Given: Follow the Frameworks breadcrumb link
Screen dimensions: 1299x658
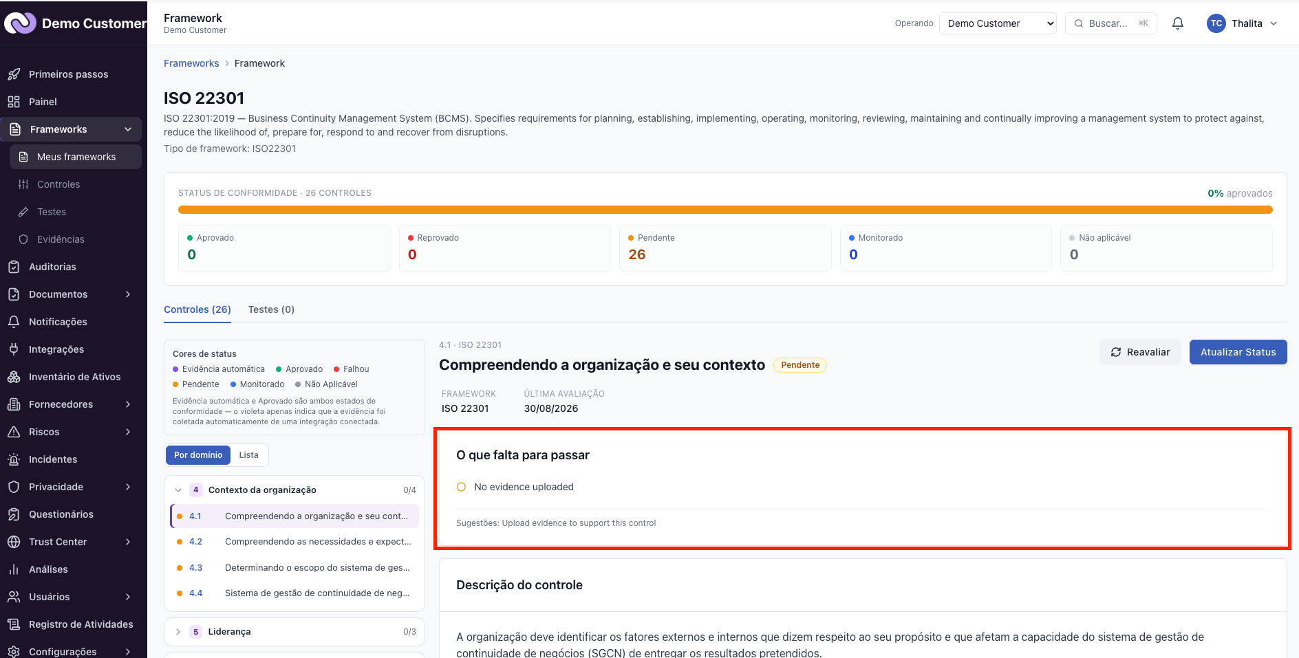Looking at the screenshot, I should point(191,63).
